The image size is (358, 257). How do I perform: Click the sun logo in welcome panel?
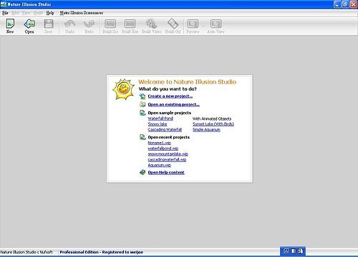click(124, 89)
